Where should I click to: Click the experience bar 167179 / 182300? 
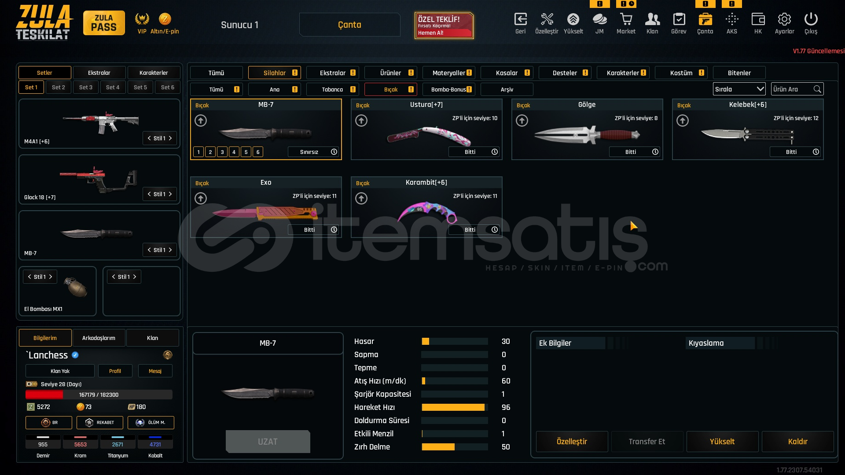[x=99, y=395]
